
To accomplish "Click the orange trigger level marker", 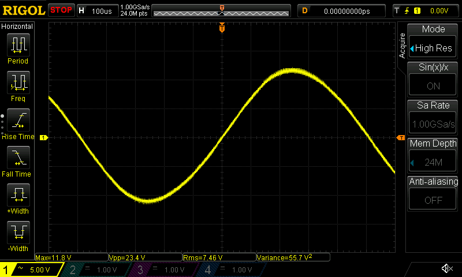I will coord(400,137).
